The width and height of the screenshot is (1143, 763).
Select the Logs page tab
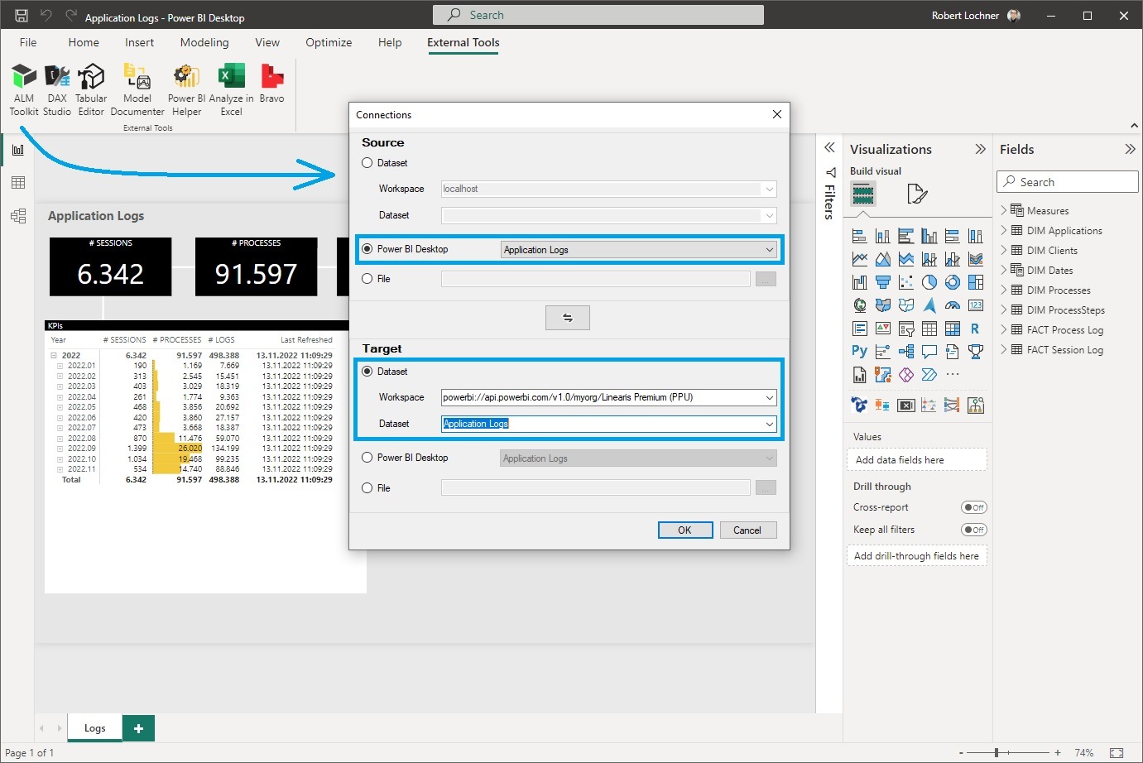(94, 727)
